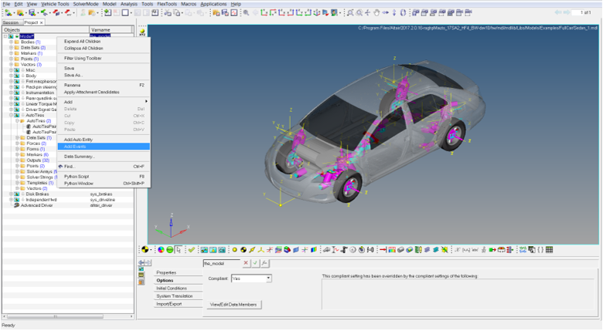Click the pan hand view tool
The image size is (603, 331).
pyautogui.click(x=377, y=13)
